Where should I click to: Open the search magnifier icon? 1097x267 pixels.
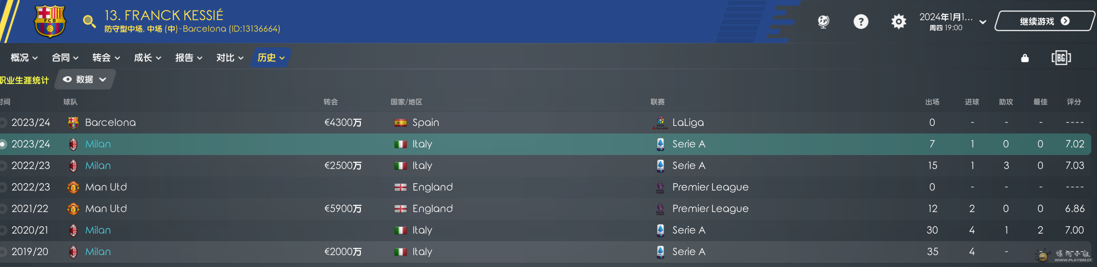pyautogui.click(x=89, y=22)
